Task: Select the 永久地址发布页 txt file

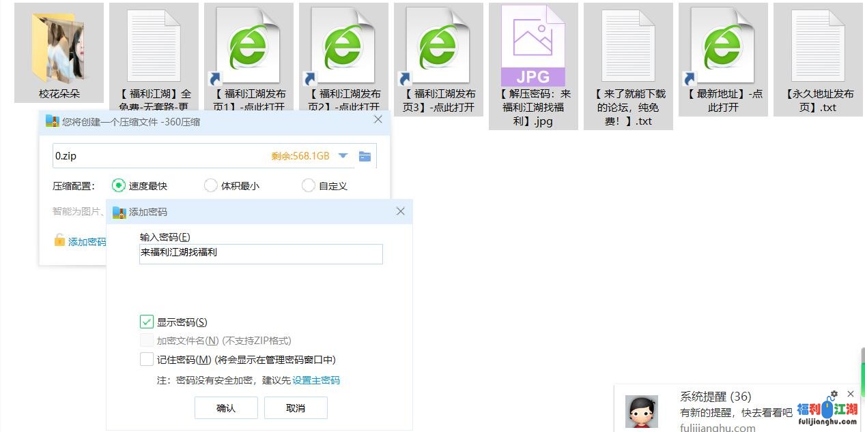Action: 818,45
